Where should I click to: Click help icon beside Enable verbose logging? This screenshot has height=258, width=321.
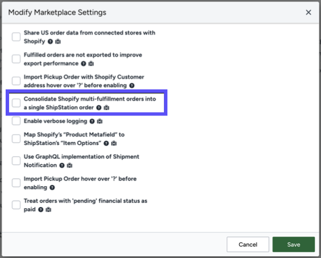(x=92, y=121)
